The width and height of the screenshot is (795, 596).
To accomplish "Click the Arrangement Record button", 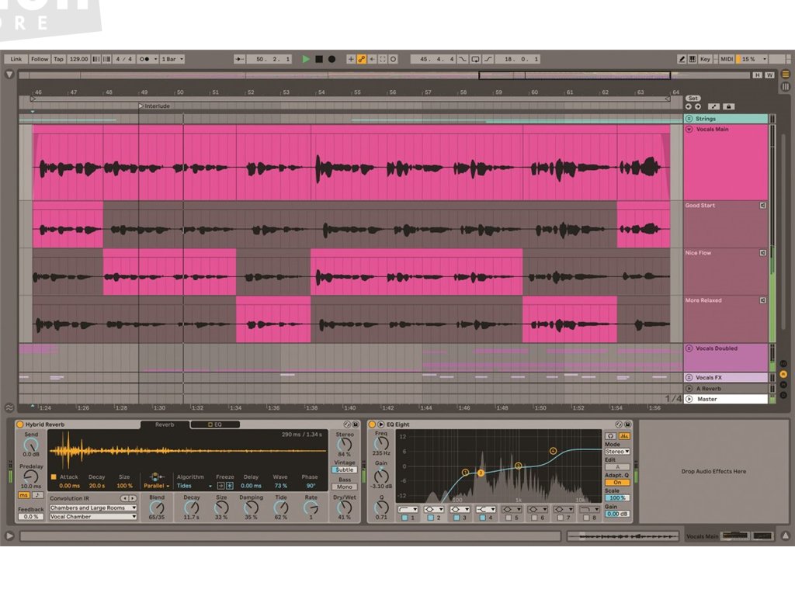I will click(332, 59).
